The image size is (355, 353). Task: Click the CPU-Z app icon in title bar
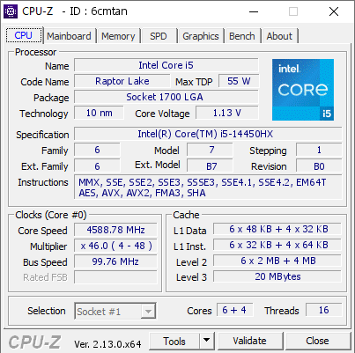tap(11, 11)
